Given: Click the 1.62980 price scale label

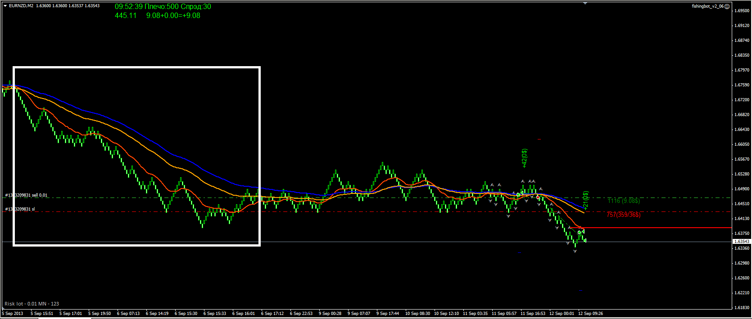Looking at the screenshot, I should 742,263.
